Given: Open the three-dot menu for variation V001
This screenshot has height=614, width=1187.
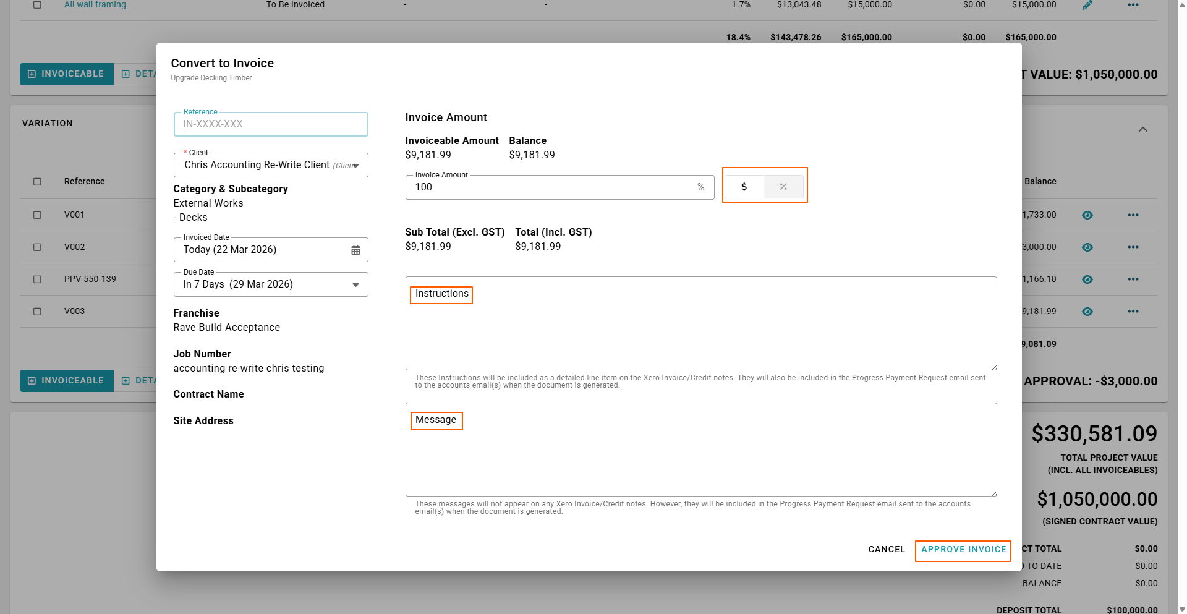Looking at the screenshot, I should coord(1133,215).
